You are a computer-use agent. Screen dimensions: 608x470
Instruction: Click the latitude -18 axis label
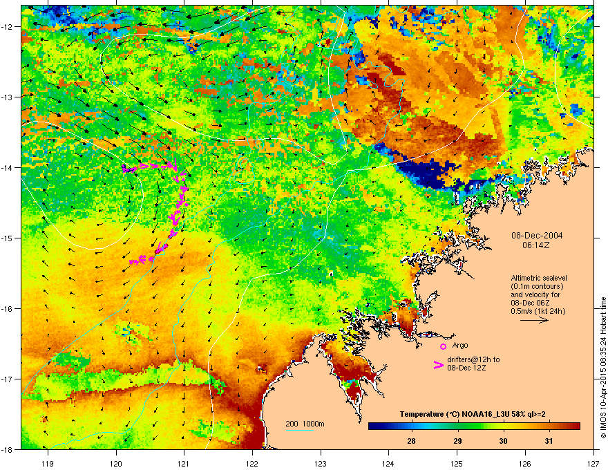pyautogui.click(x=8, y=449)
